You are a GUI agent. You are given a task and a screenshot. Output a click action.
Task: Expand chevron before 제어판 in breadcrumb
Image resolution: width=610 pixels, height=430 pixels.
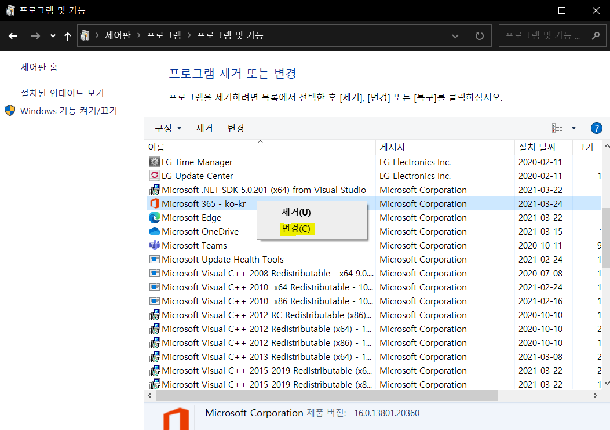tap(97, 35)
